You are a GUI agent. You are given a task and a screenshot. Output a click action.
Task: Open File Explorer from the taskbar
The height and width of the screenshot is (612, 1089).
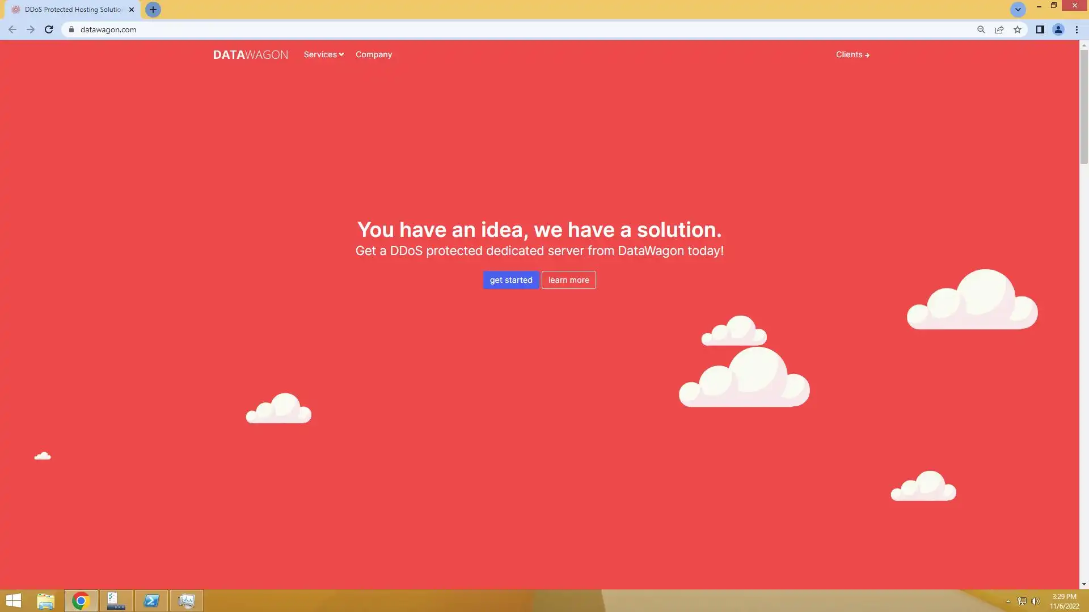click(x=45, y=601)
